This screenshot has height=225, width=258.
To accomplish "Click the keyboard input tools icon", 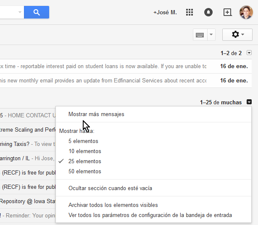I will click(200, 35).
